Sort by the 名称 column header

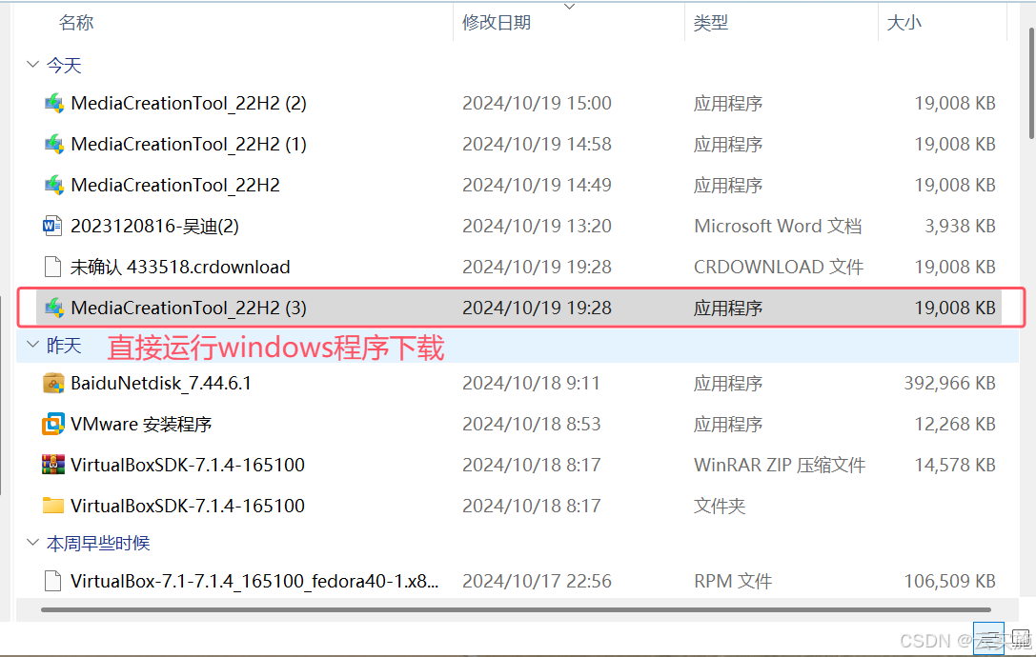coord(76,23)
